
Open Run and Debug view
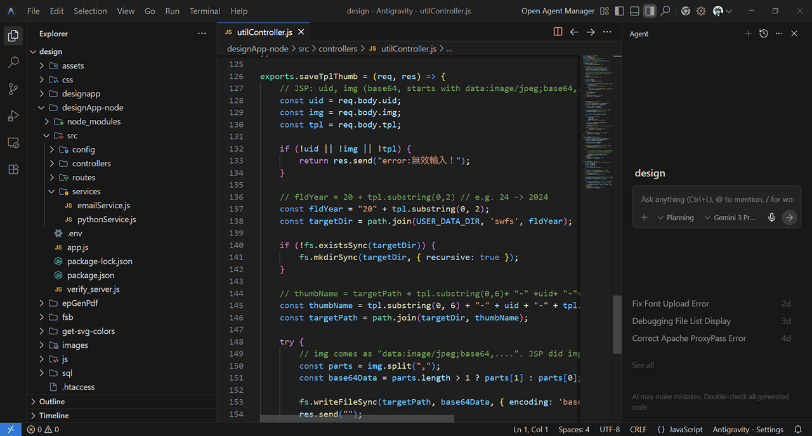click(13, 116)
